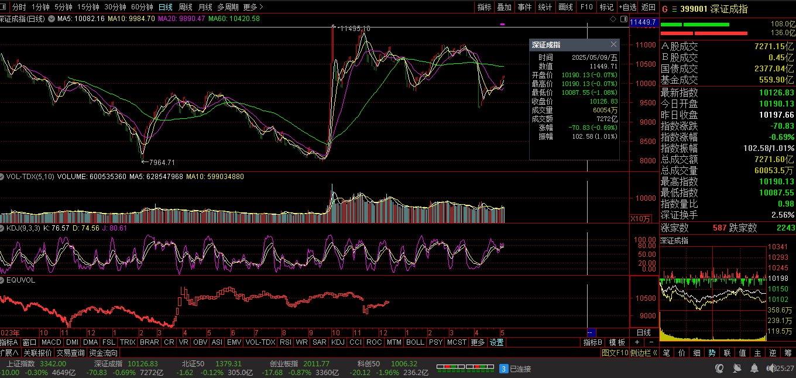This screenshot has width=796, height=378.
Task: Click the F10 button in top toolbar
Action: [586, 7]
